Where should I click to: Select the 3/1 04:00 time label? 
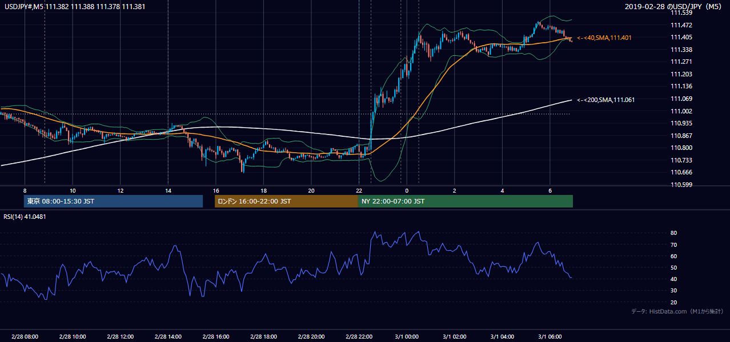click(502, 336)
